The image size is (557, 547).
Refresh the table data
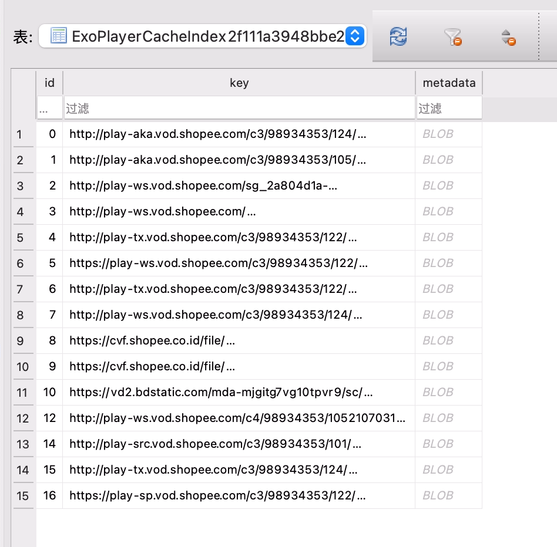click(x=398, y=36)
